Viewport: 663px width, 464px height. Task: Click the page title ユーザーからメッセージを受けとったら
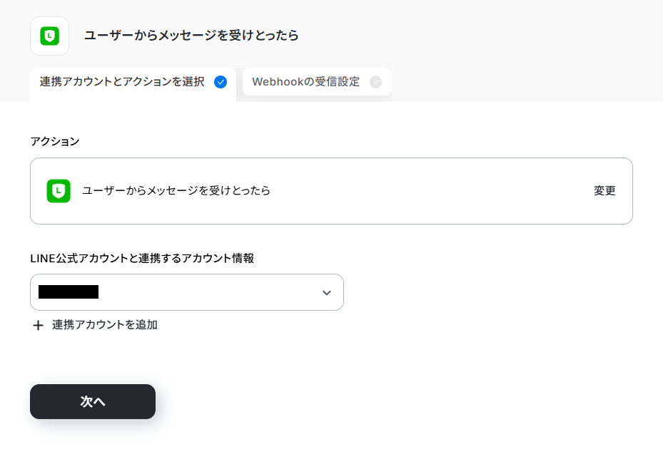191,36
